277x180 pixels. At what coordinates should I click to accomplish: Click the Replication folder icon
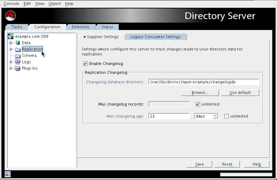pos(18,49)
